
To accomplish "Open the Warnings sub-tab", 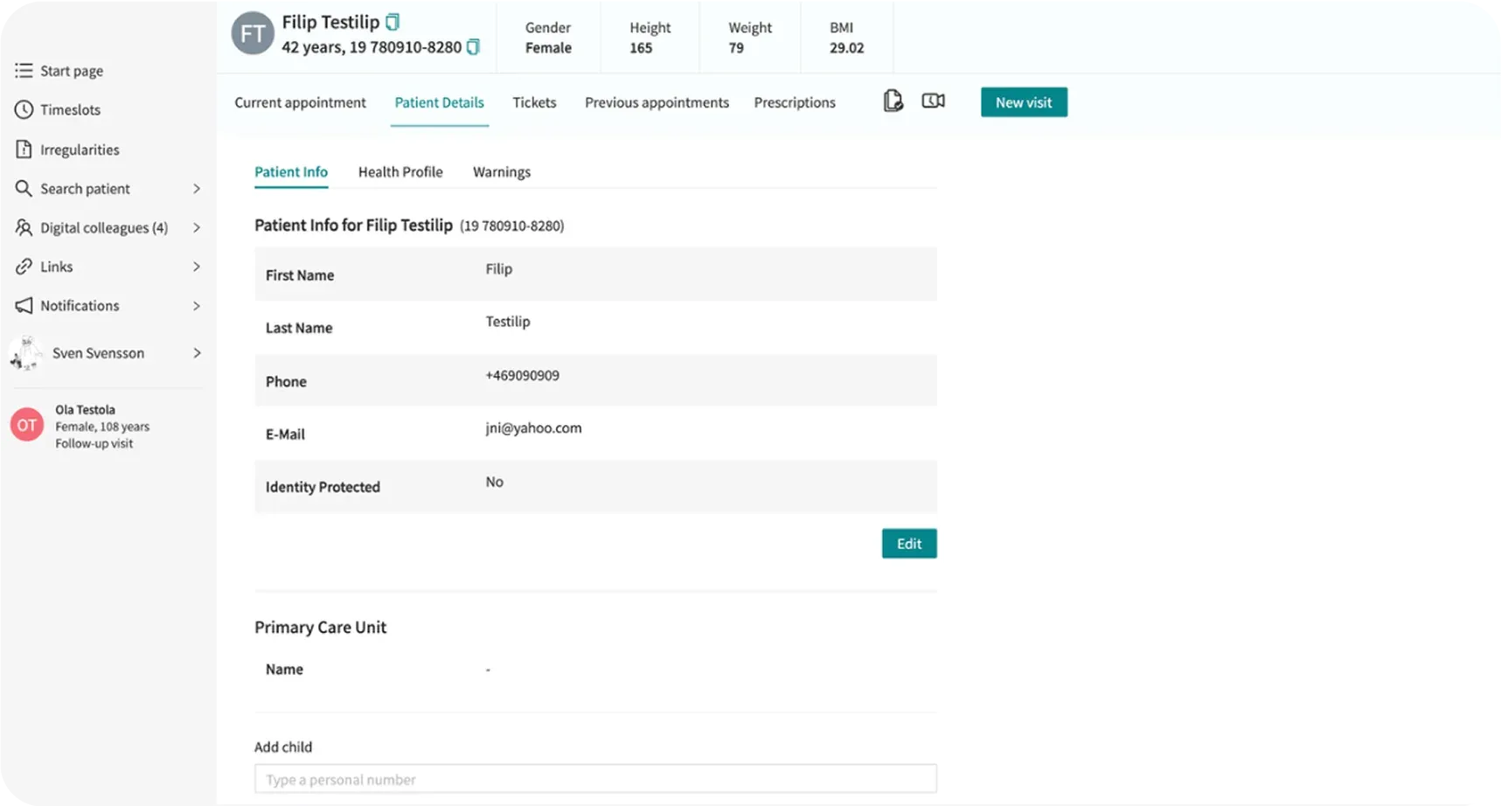I will click(502, 172).
